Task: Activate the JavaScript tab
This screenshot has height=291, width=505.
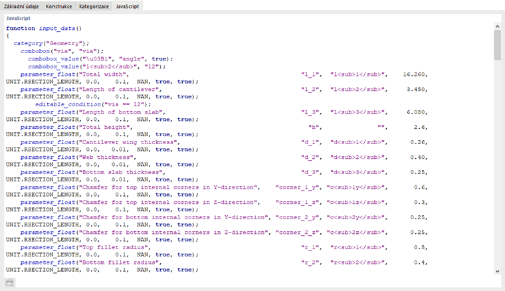Action: 128,6
